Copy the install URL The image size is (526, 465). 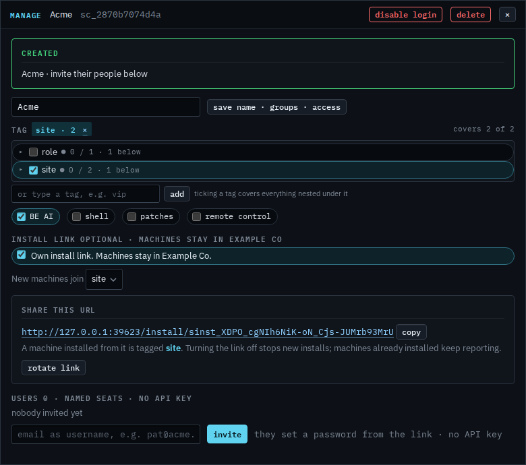pyautogui.click(x=411, y=332)
